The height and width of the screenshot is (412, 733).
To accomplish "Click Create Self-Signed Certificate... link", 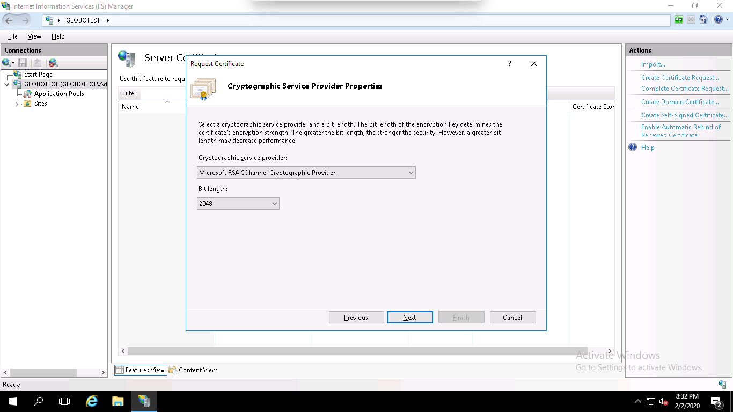I will [685, 115].
